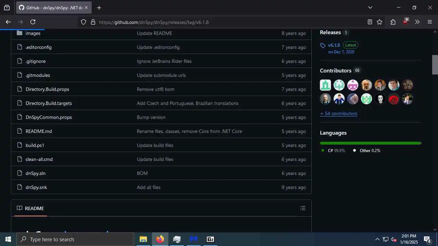Open the Contributors heading link
Viewport: 438px width, 246px height.
(336, 70)
